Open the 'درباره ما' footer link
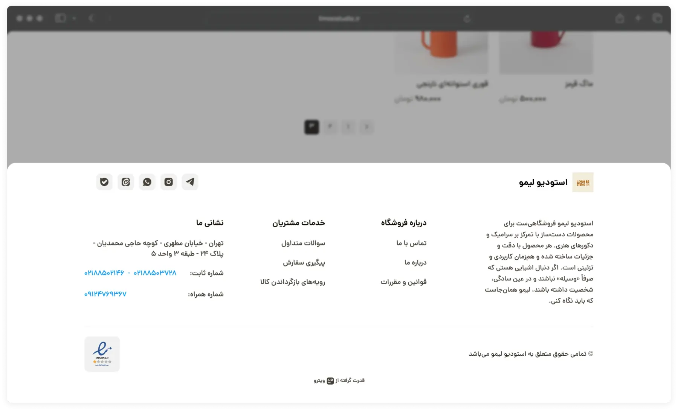The width and height of the screenshot is (678, 411). (415, 262)
